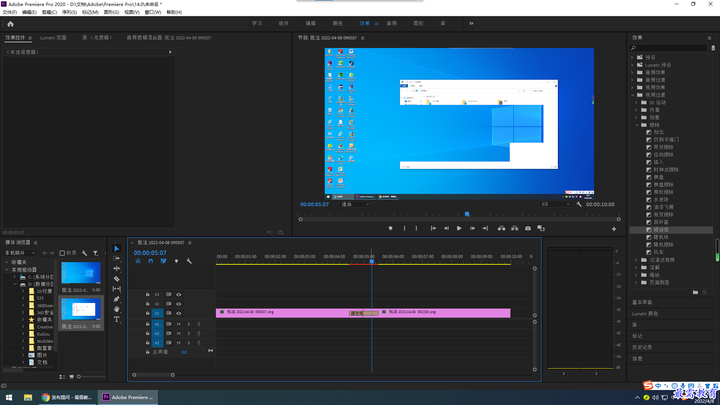This screenshot has height=405, width=720.
Task: Open the Lumetri Color panel
Action: click(645, 313)
